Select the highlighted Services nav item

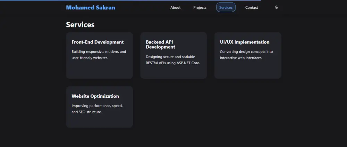(226, 8)
